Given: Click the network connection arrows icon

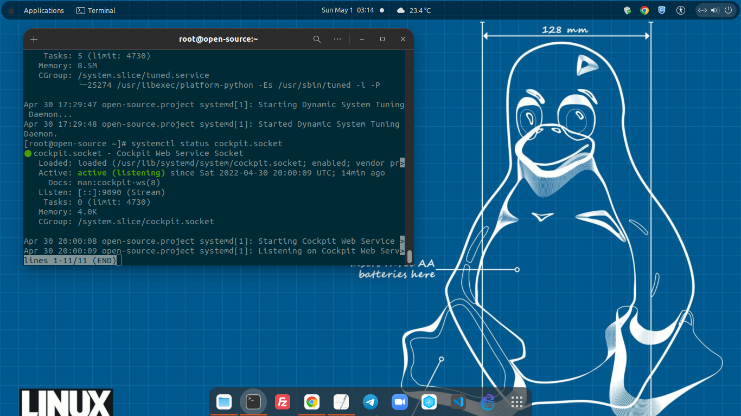Looking at the screenshot, I should [702, 10].
